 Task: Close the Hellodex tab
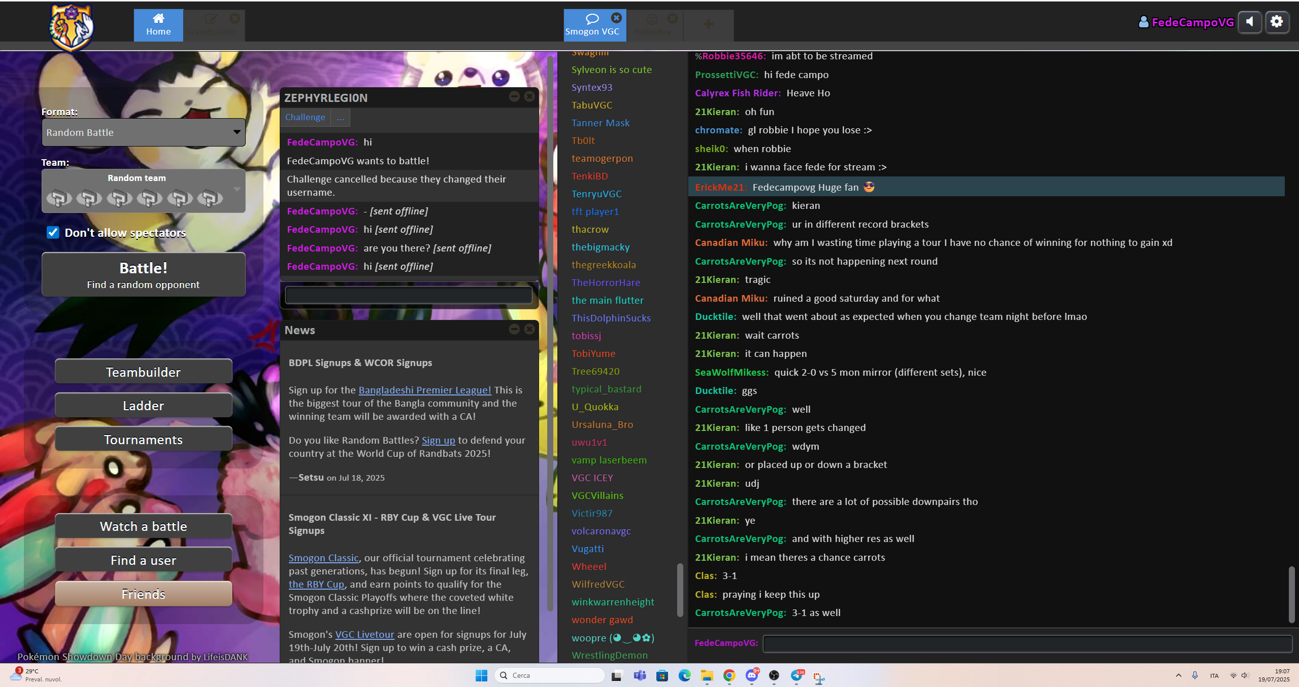(x=672, y=18)
